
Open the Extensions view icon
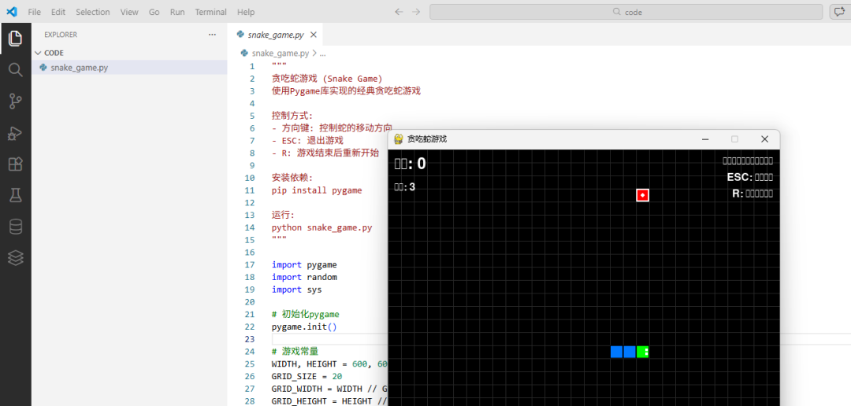coord(15,164)
